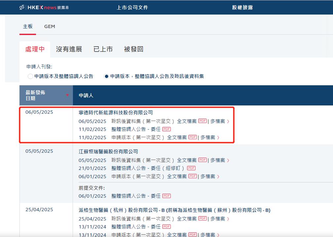Open PDF for 江蘇恒瑞 06/01/2025 申請版本
Viewport: 333px width, 237px height.
tap(193, 176)
